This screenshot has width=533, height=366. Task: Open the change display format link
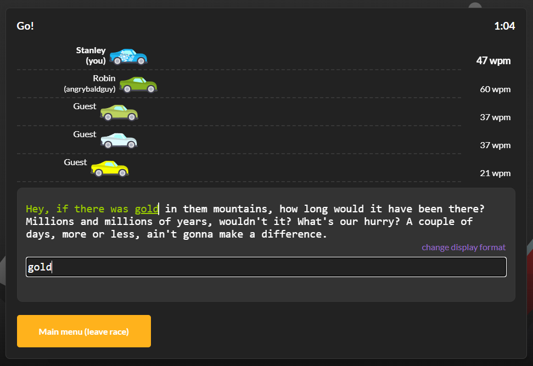[x=463, y=247]
